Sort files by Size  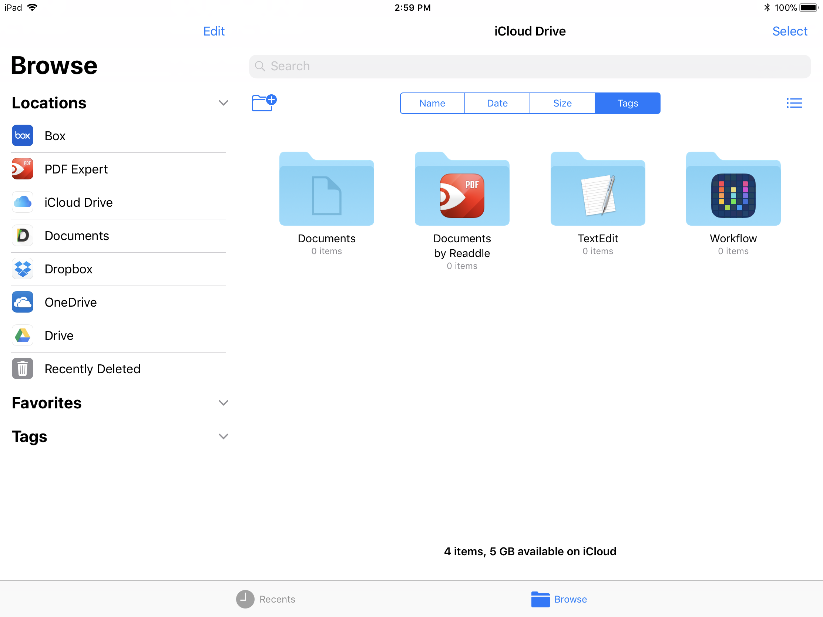(x=562, y=103)
